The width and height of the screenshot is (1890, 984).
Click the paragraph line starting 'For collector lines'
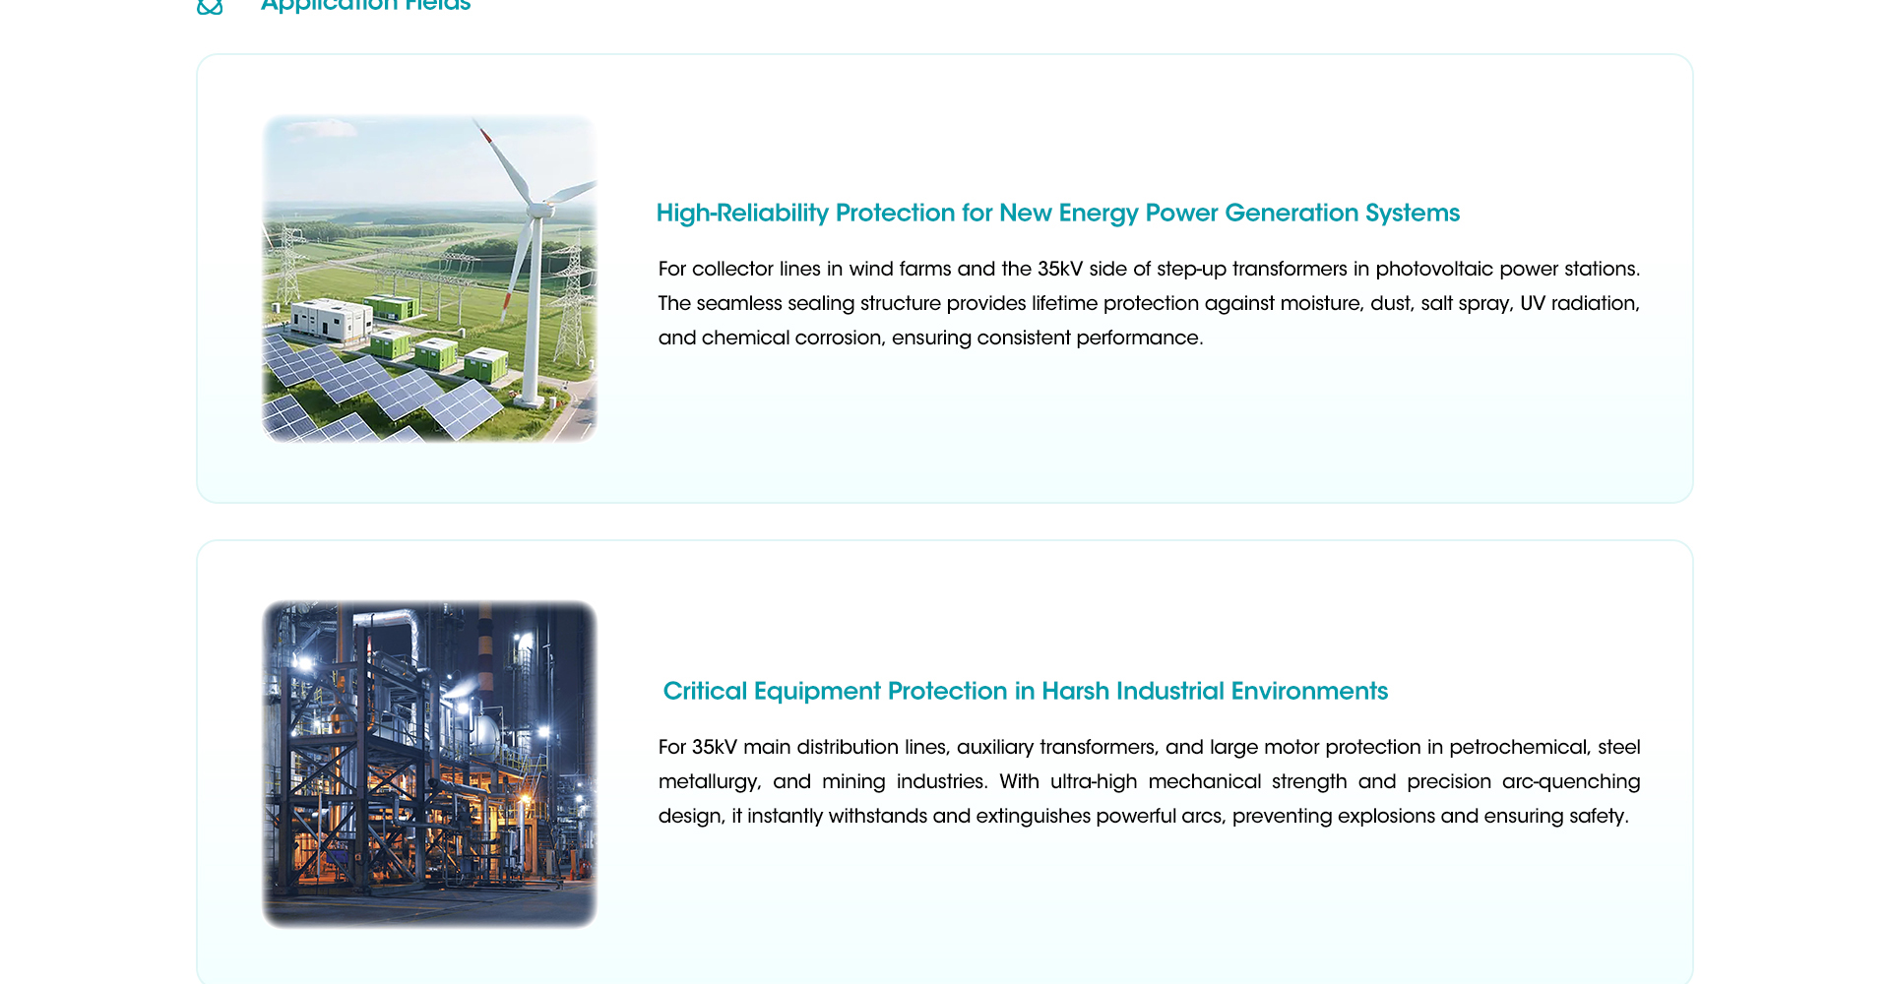tap(1148, 269)
